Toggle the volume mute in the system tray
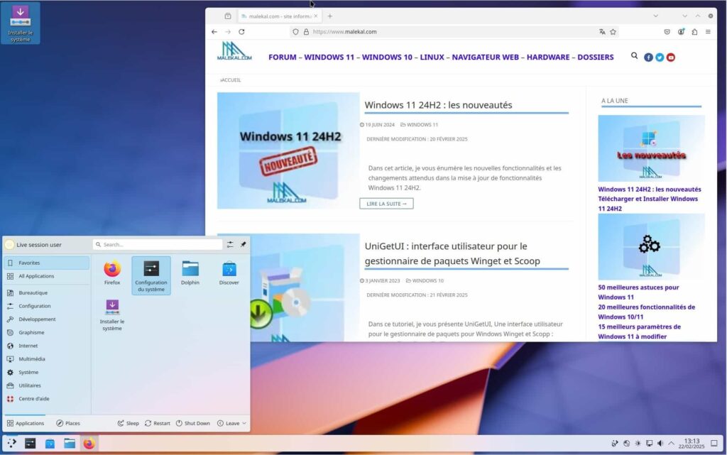Viewport: 727px width, 455px height. 662,443
